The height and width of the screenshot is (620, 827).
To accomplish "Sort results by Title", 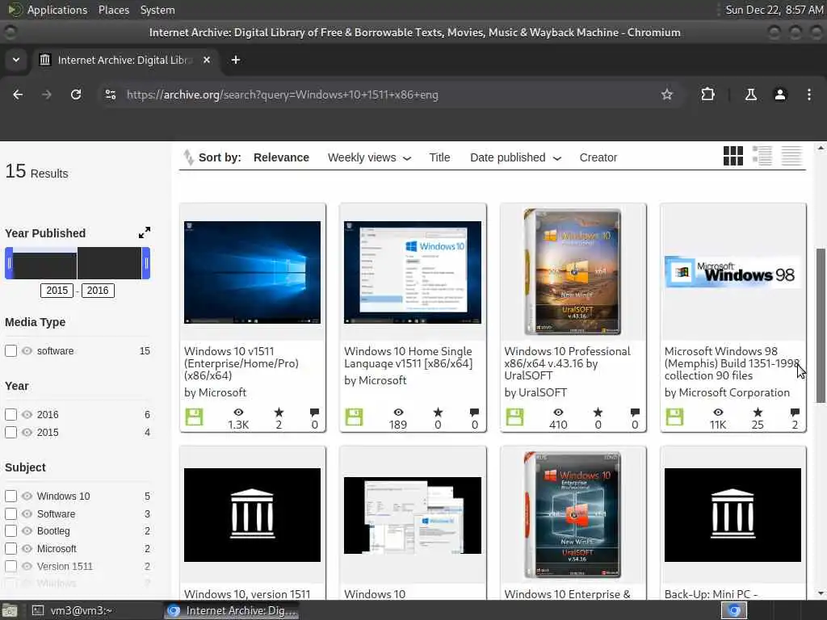I will [439, 157].
